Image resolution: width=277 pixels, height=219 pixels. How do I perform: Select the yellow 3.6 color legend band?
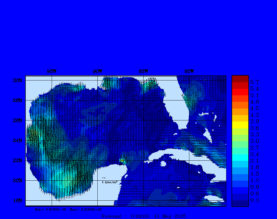[x=240, y=125]
